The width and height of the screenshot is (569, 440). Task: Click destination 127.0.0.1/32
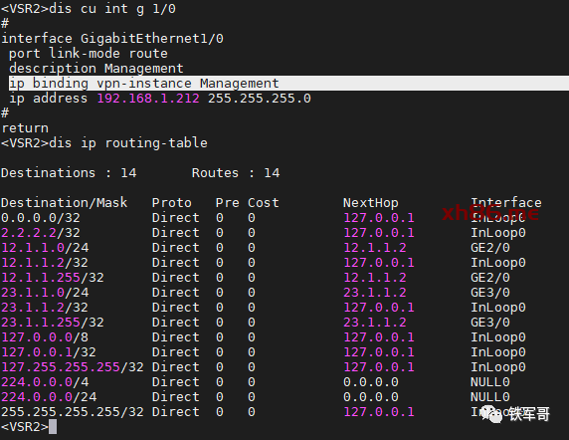click(49, 352)
